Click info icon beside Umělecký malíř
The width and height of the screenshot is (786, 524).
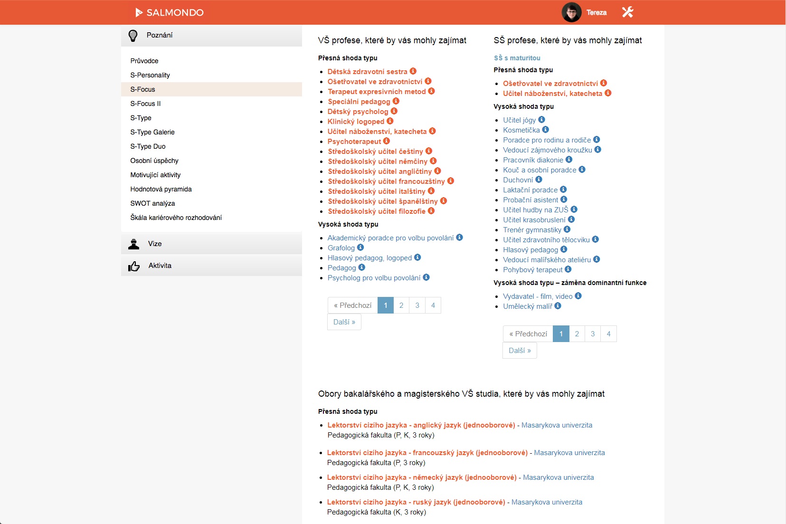(558, 306)
